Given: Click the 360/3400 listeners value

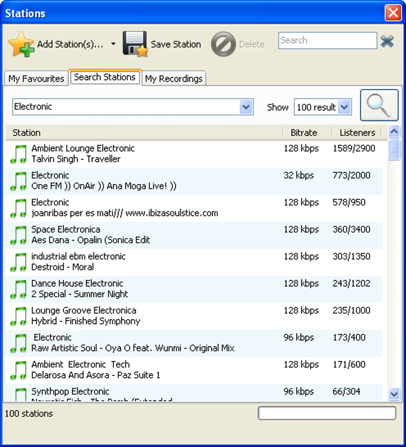Looking at the screenshot, I should 351,229.
